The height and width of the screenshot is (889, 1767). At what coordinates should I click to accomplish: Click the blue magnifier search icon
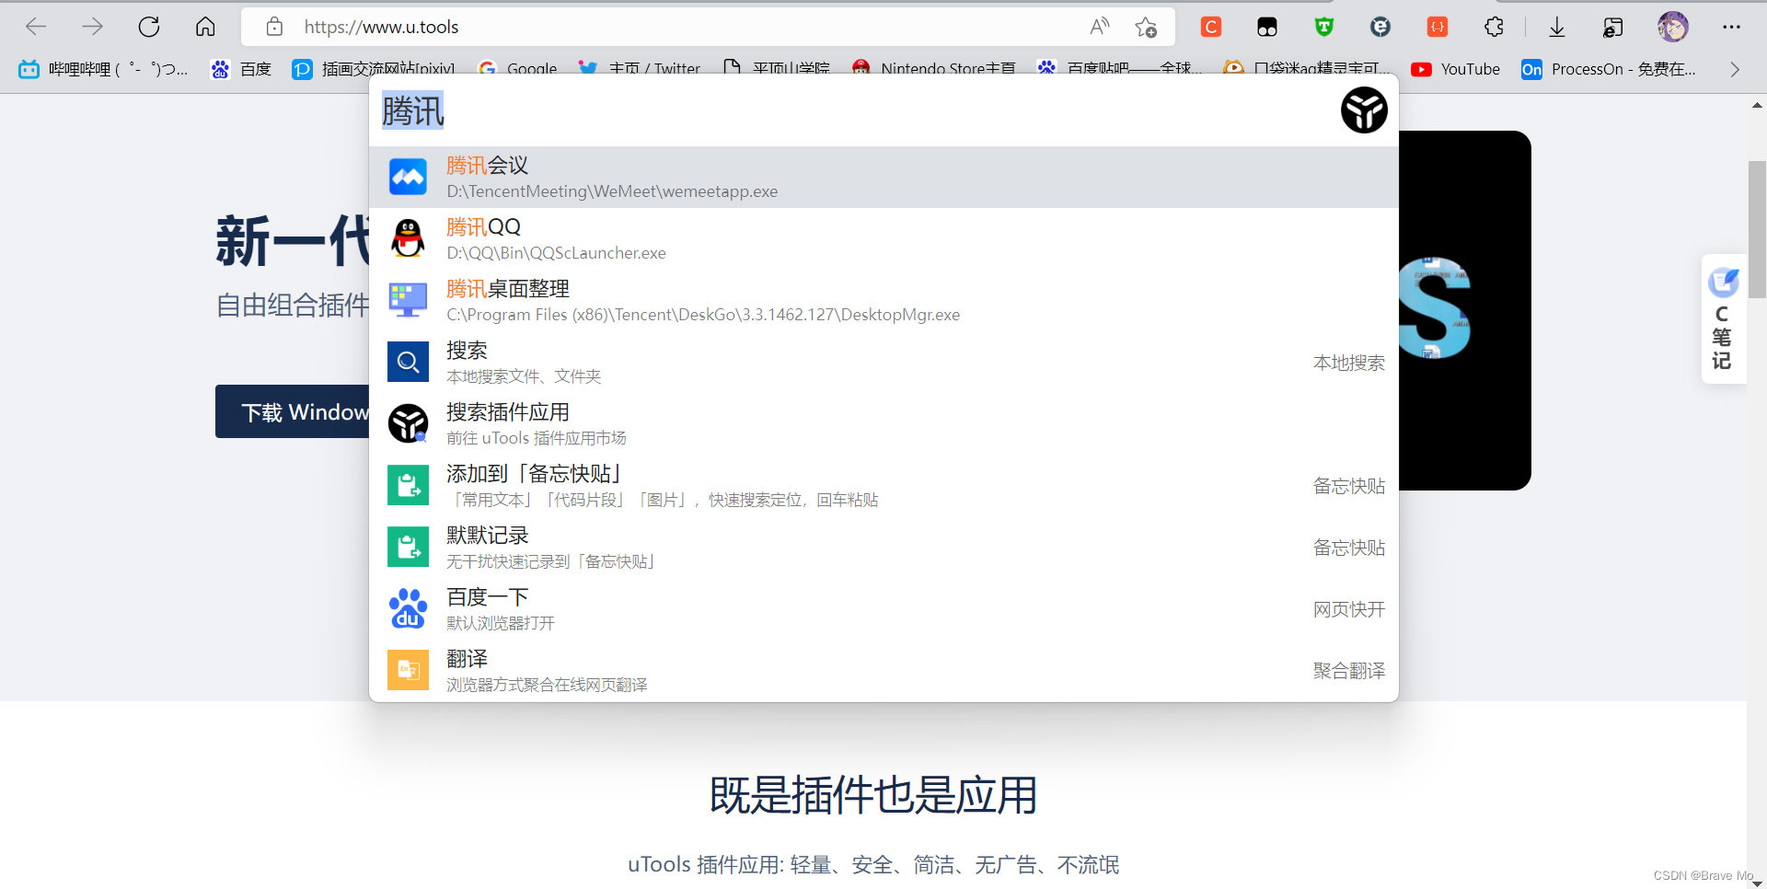click(408, 362)
